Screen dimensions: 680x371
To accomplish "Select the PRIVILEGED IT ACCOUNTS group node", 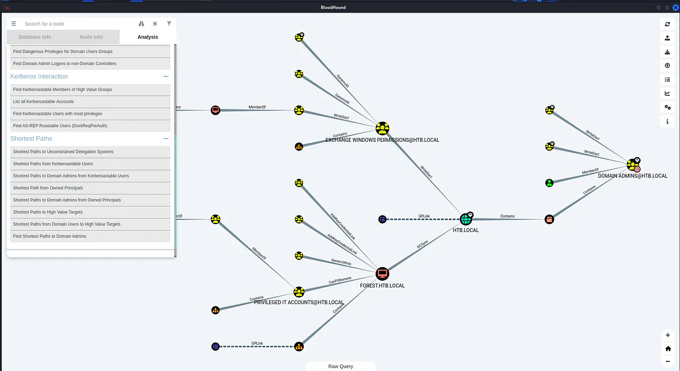I will click(x=299, y=292).
